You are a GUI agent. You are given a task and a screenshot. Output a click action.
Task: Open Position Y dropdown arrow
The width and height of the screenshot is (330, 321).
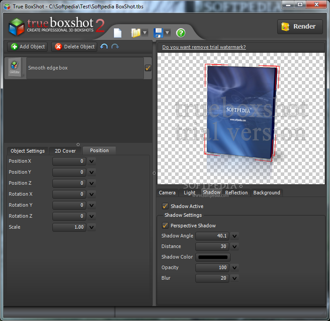pyautogui.click(x=92, y=172)
